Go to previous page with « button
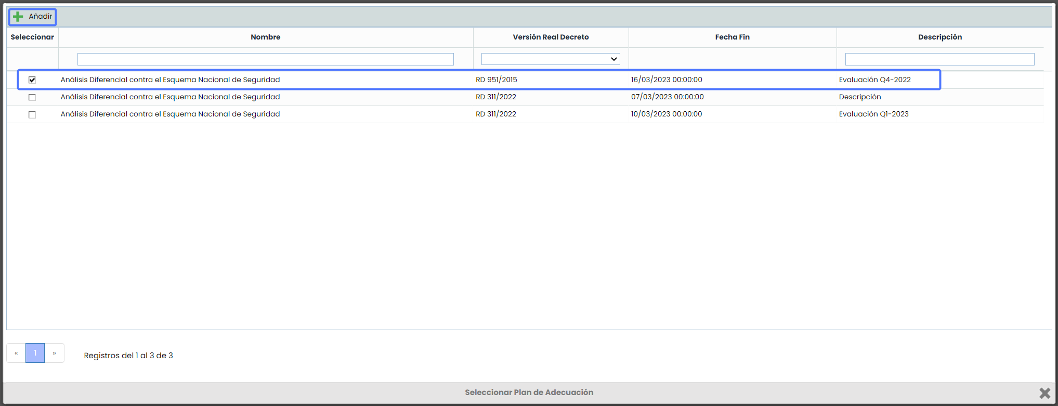The width and height of the screenshot is (1058, 406). coord(16,353)
